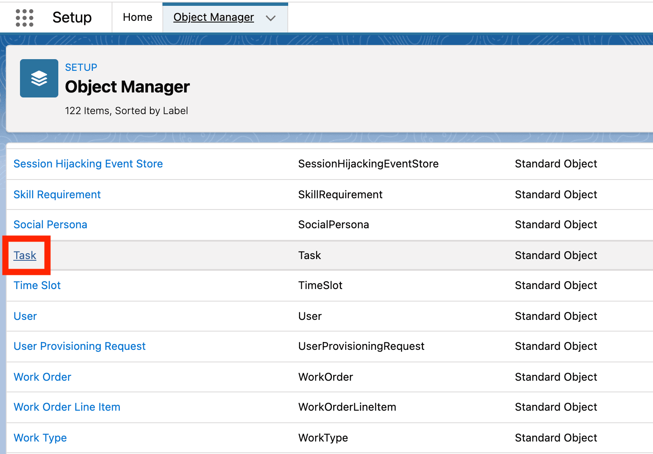Click the WorkOrderLineItem API name cell
This screenshot has height=454, width=653.
point(347,407)
